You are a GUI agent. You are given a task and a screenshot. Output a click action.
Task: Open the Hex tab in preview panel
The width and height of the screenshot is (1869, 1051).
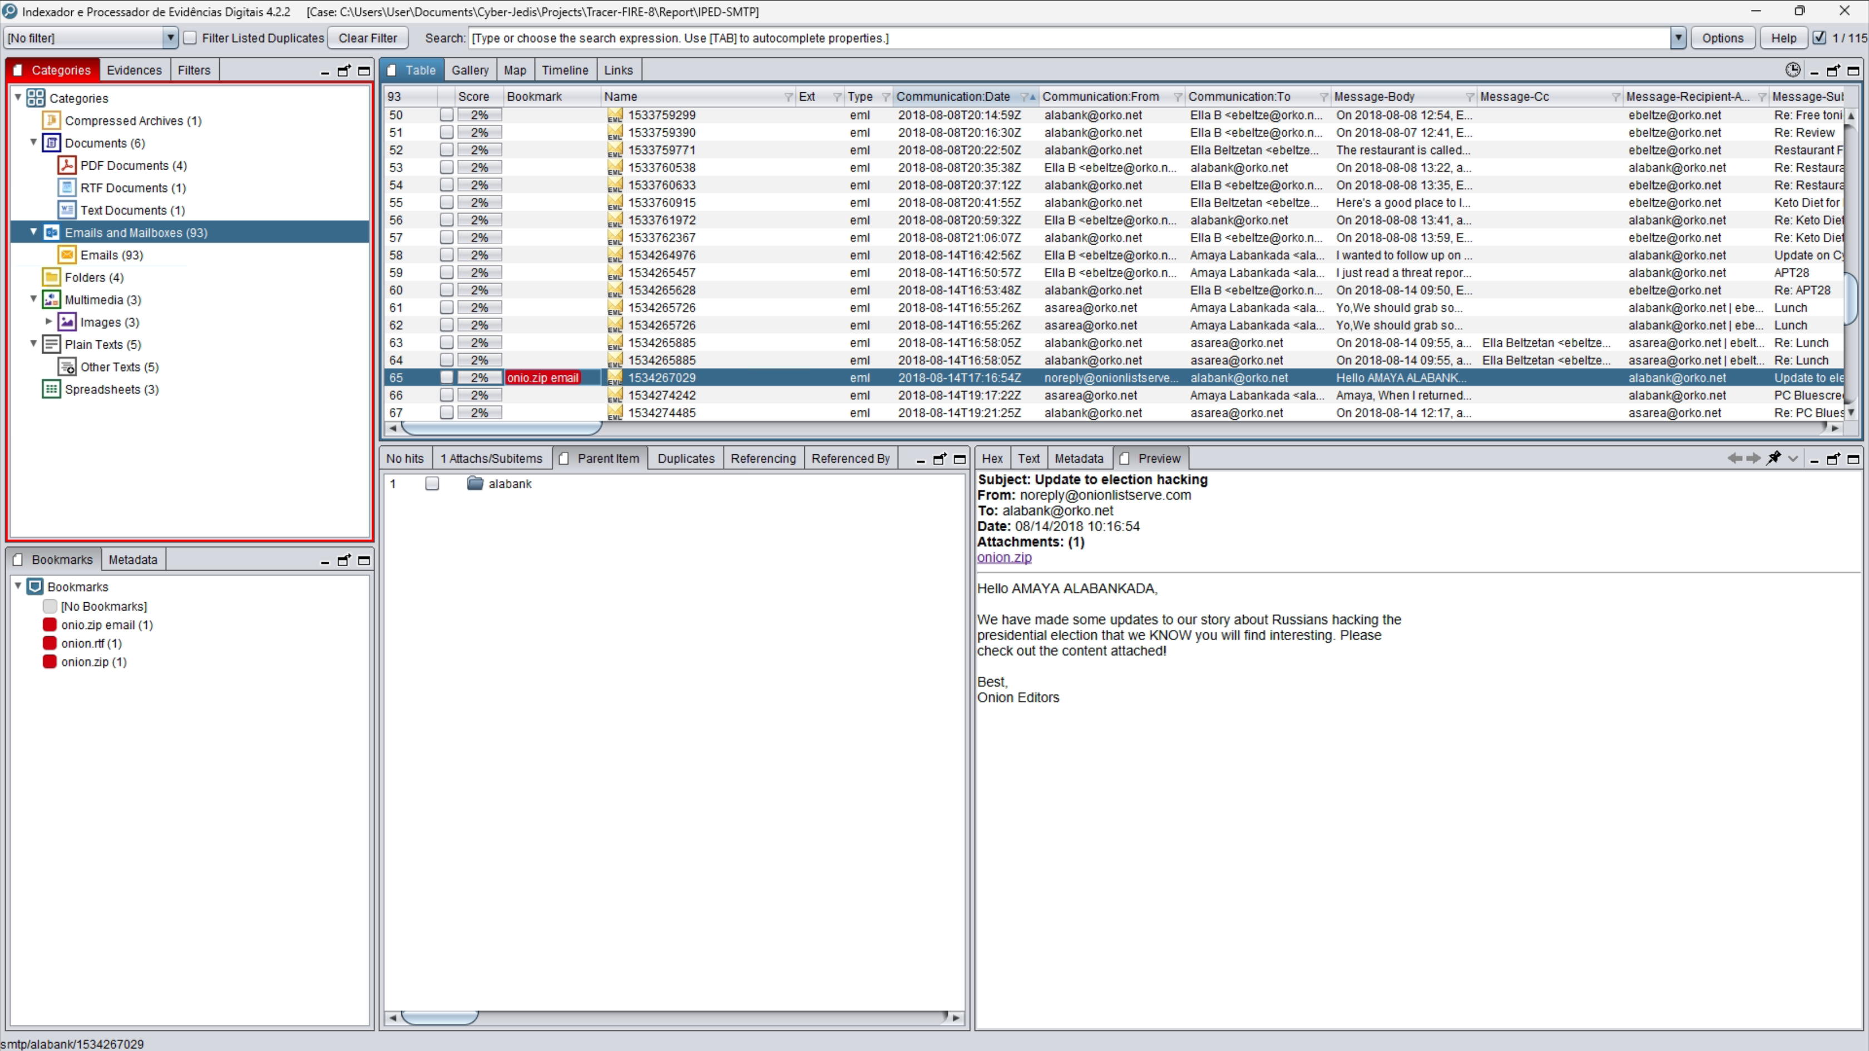(x=991, y=458)
